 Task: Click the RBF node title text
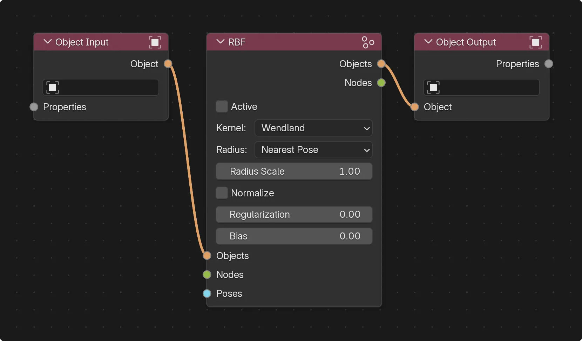pyautogui.click(x=237, y=42)
